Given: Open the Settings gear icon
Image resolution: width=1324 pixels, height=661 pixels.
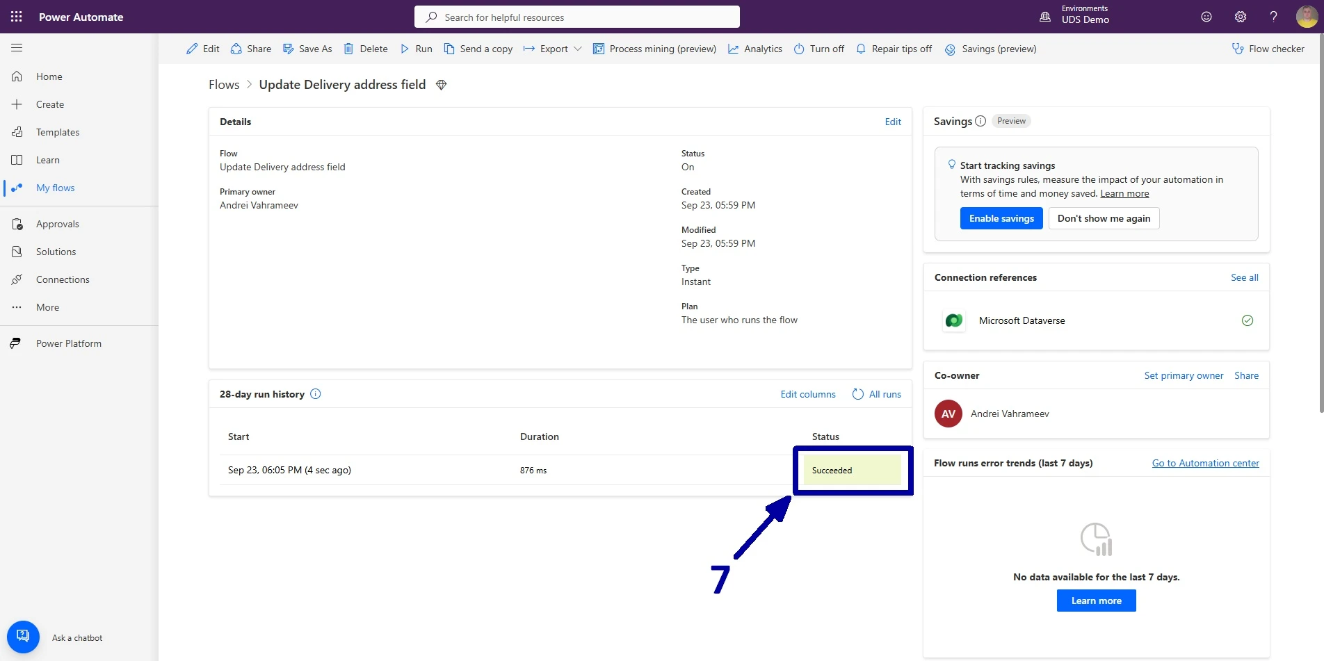Looking at the screenshot, I should click(x=1240, y=17).
